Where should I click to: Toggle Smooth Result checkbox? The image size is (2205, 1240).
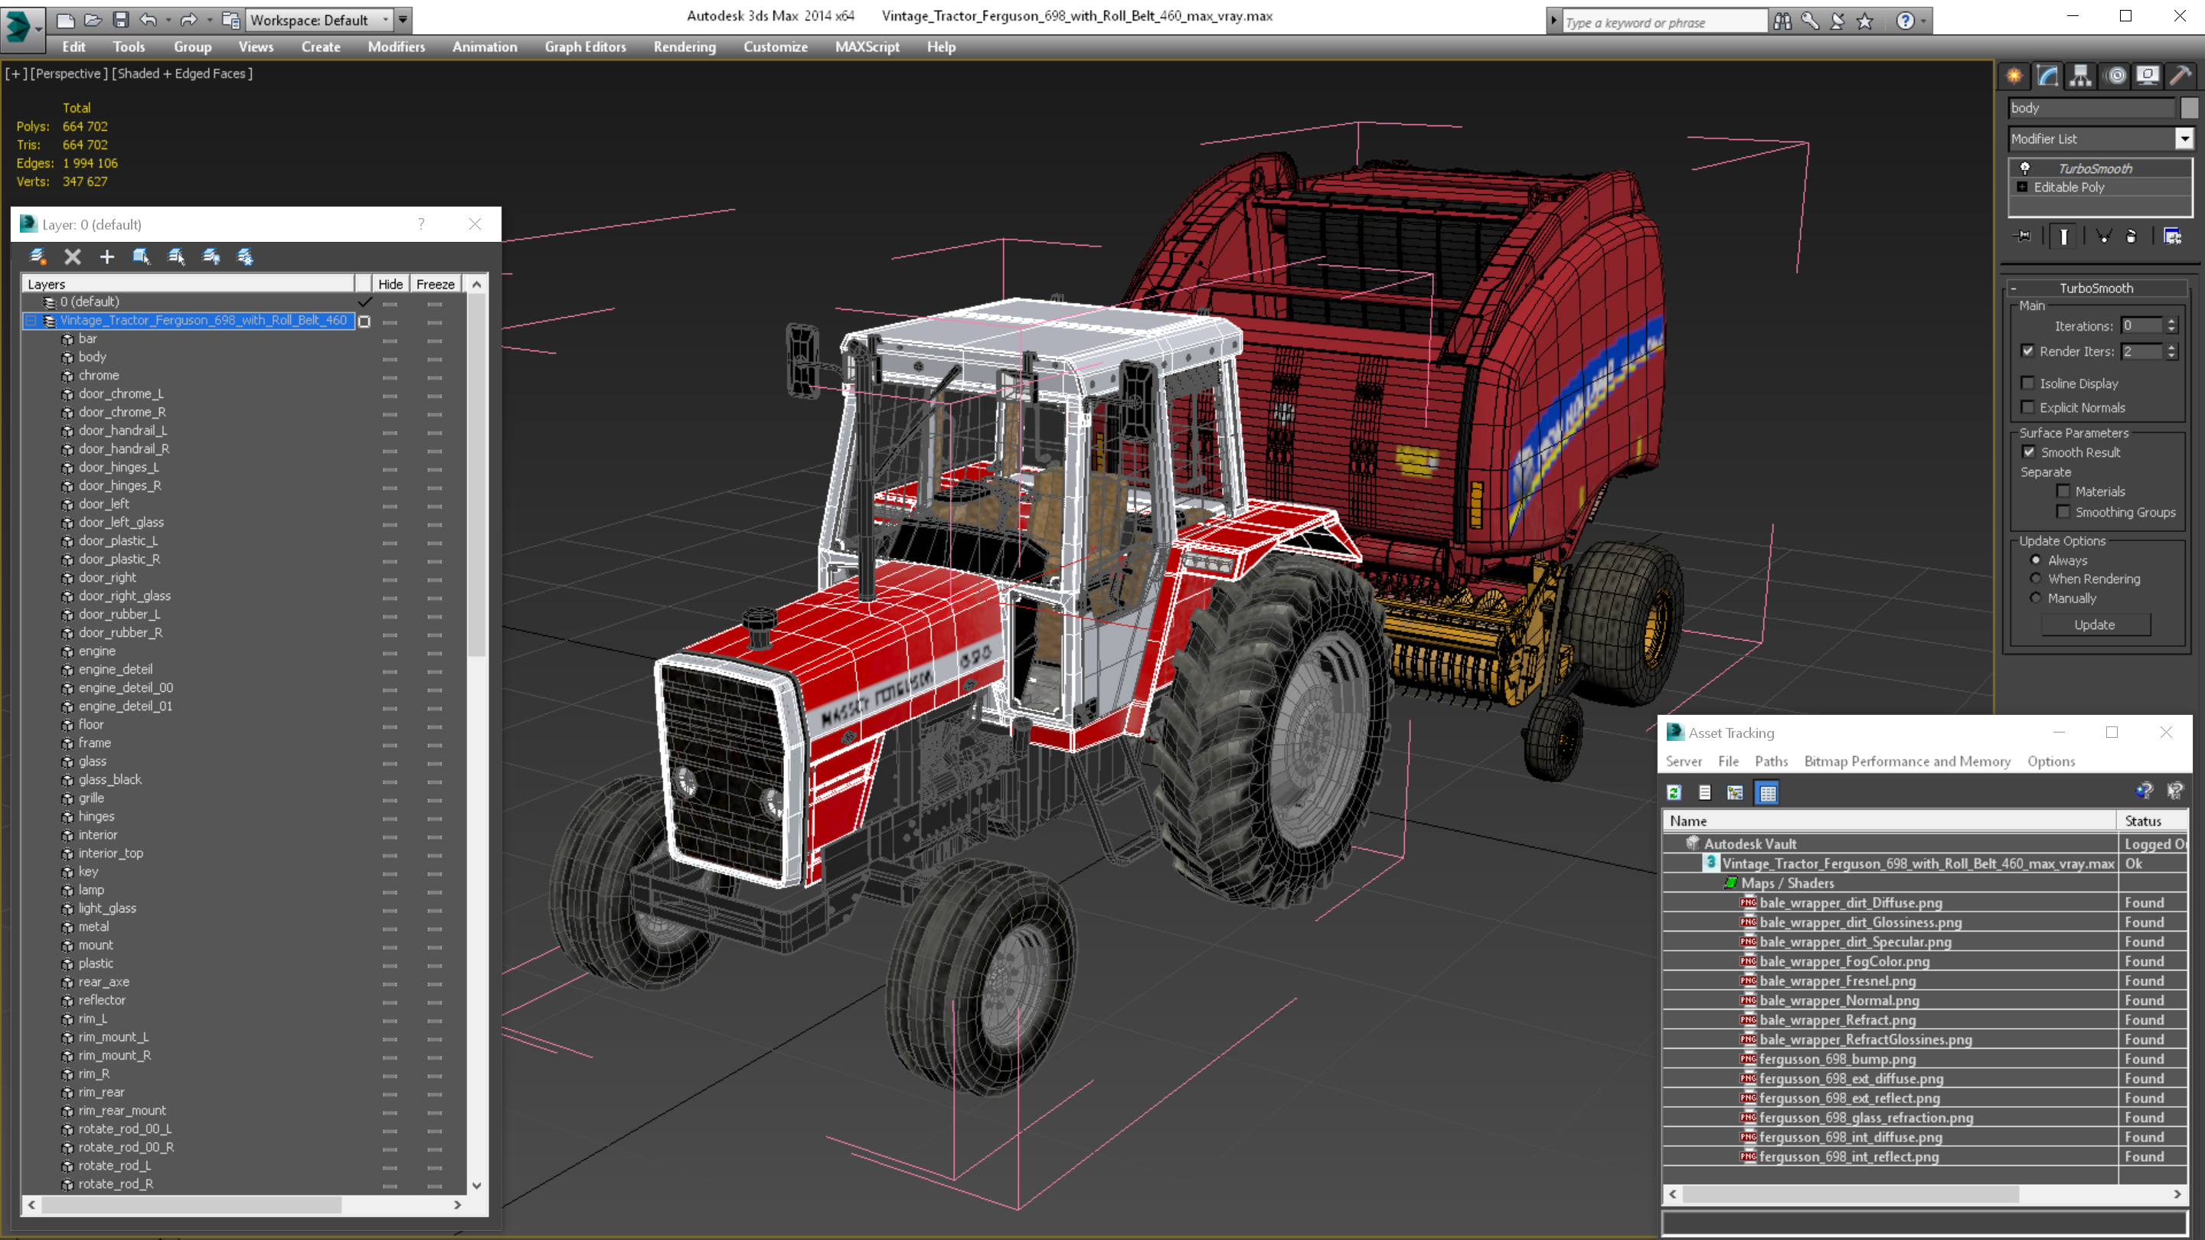click(2029, 452)
